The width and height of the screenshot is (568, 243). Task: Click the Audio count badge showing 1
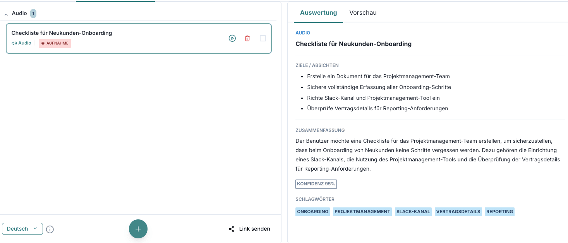[33, 14]
